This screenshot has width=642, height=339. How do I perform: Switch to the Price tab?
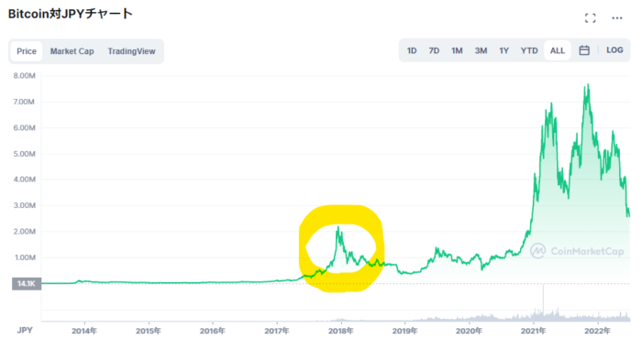pyautogui.click(x=27, y=51)
